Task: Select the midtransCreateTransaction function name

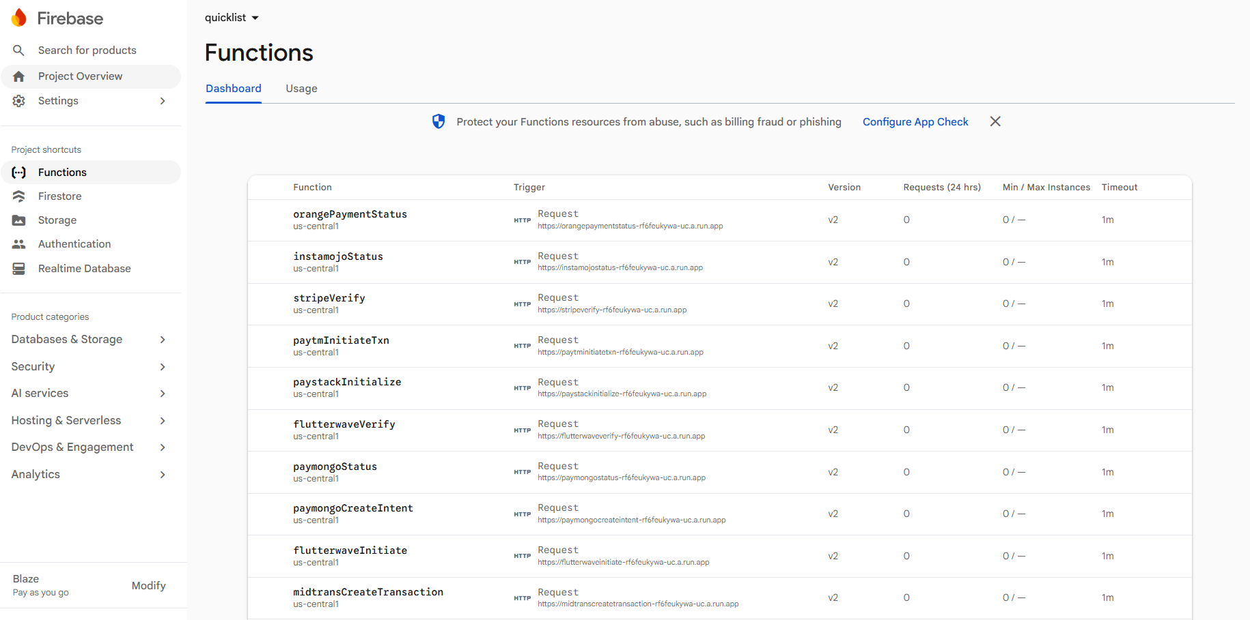Action: pyautogui.click(x=368, y=592)
